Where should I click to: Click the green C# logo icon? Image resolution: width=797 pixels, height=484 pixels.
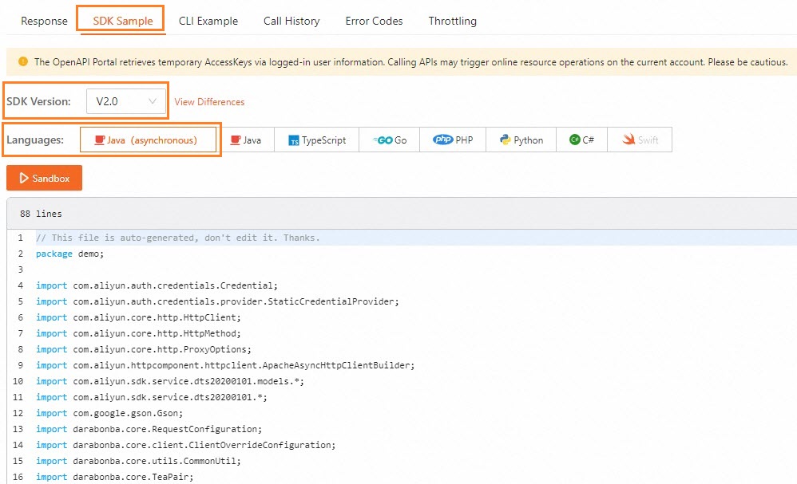pyautogui.click(x=575, y=140)
